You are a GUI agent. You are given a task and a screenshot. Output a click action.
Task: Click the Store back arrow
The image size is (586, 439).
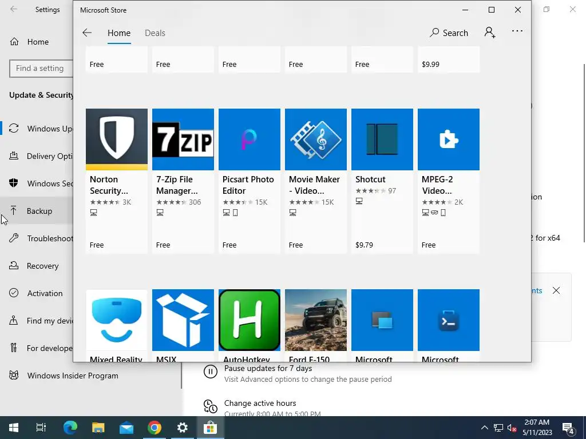tap(87, 33)
